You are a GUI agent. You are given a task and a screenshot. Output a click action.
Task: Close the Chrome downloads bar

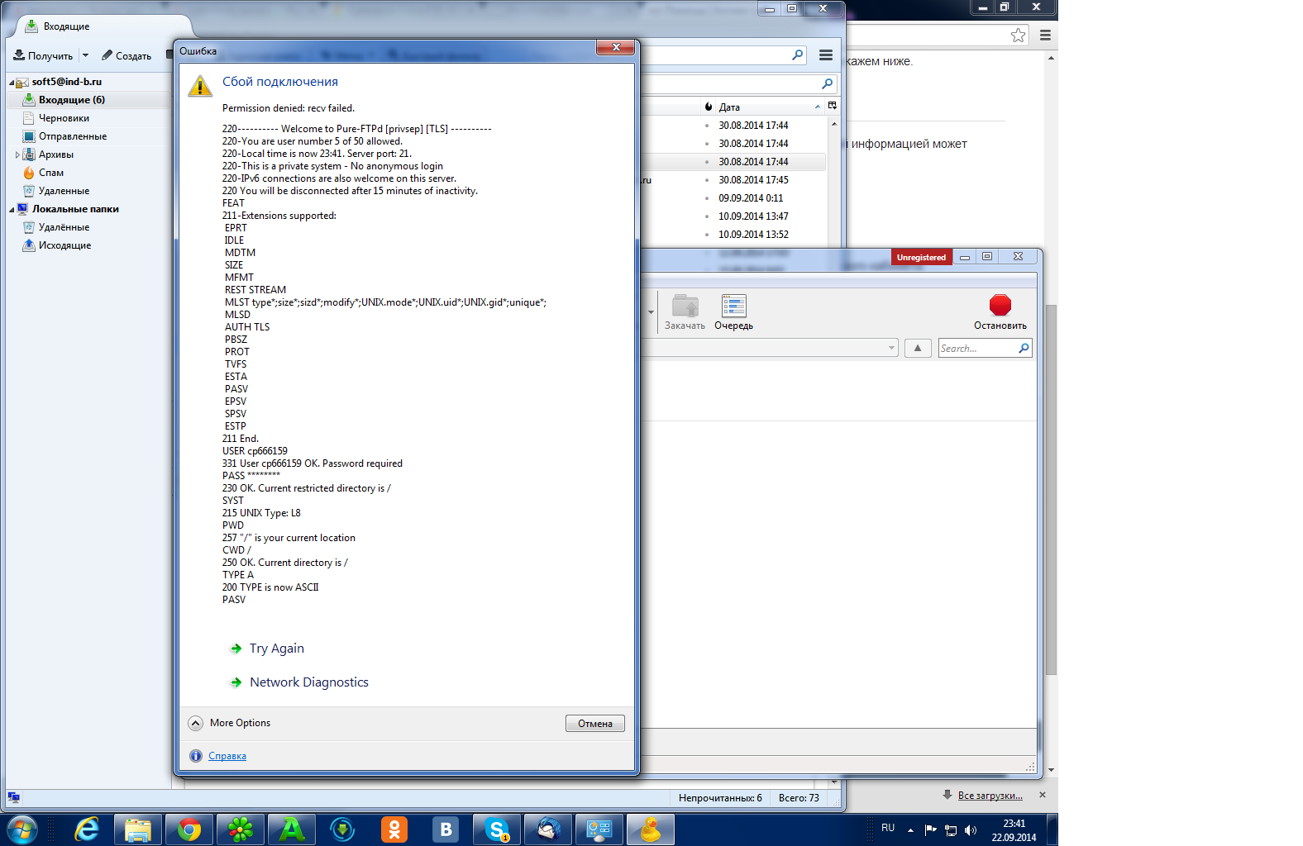pos(1043,795)
